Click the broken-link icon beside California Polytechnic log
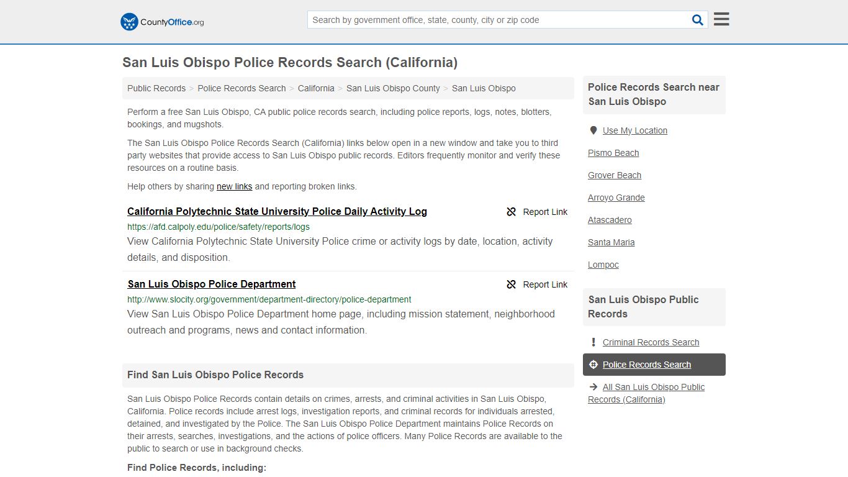This screenshot has height=477, width=848. click(x=512, y=212)
